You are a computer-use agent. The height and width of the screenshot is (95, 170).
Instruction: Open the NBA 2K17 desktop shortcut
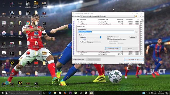click(12, 44)
